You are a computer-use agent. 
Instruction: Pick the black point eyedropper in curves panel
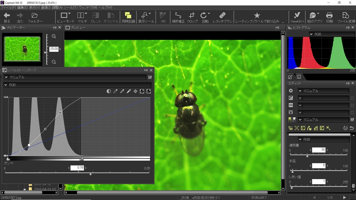115,91
